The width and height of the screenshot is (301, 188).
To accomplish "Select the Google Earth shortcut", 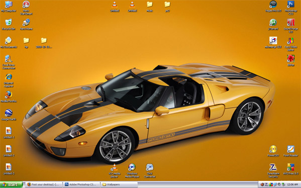I will 9,115.
